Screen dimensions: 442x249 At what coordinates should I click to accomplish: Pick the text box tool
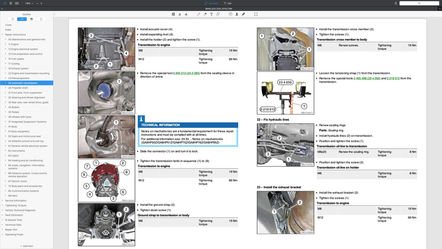212,14
